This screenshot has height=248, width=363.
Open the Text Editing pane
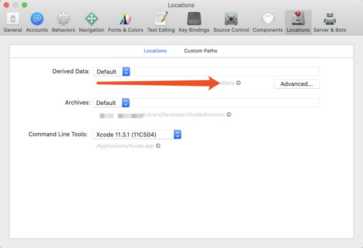tap(161, 22)
